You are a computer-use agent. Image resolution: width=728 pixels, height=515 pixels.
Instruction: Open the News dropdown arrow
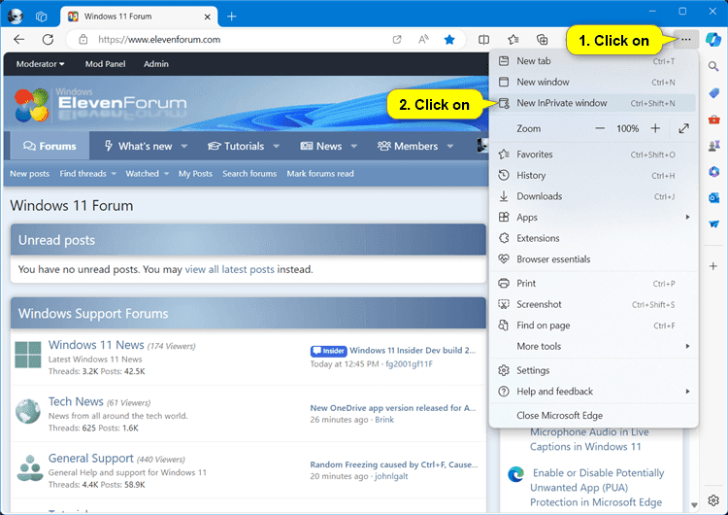coord(353,146)
